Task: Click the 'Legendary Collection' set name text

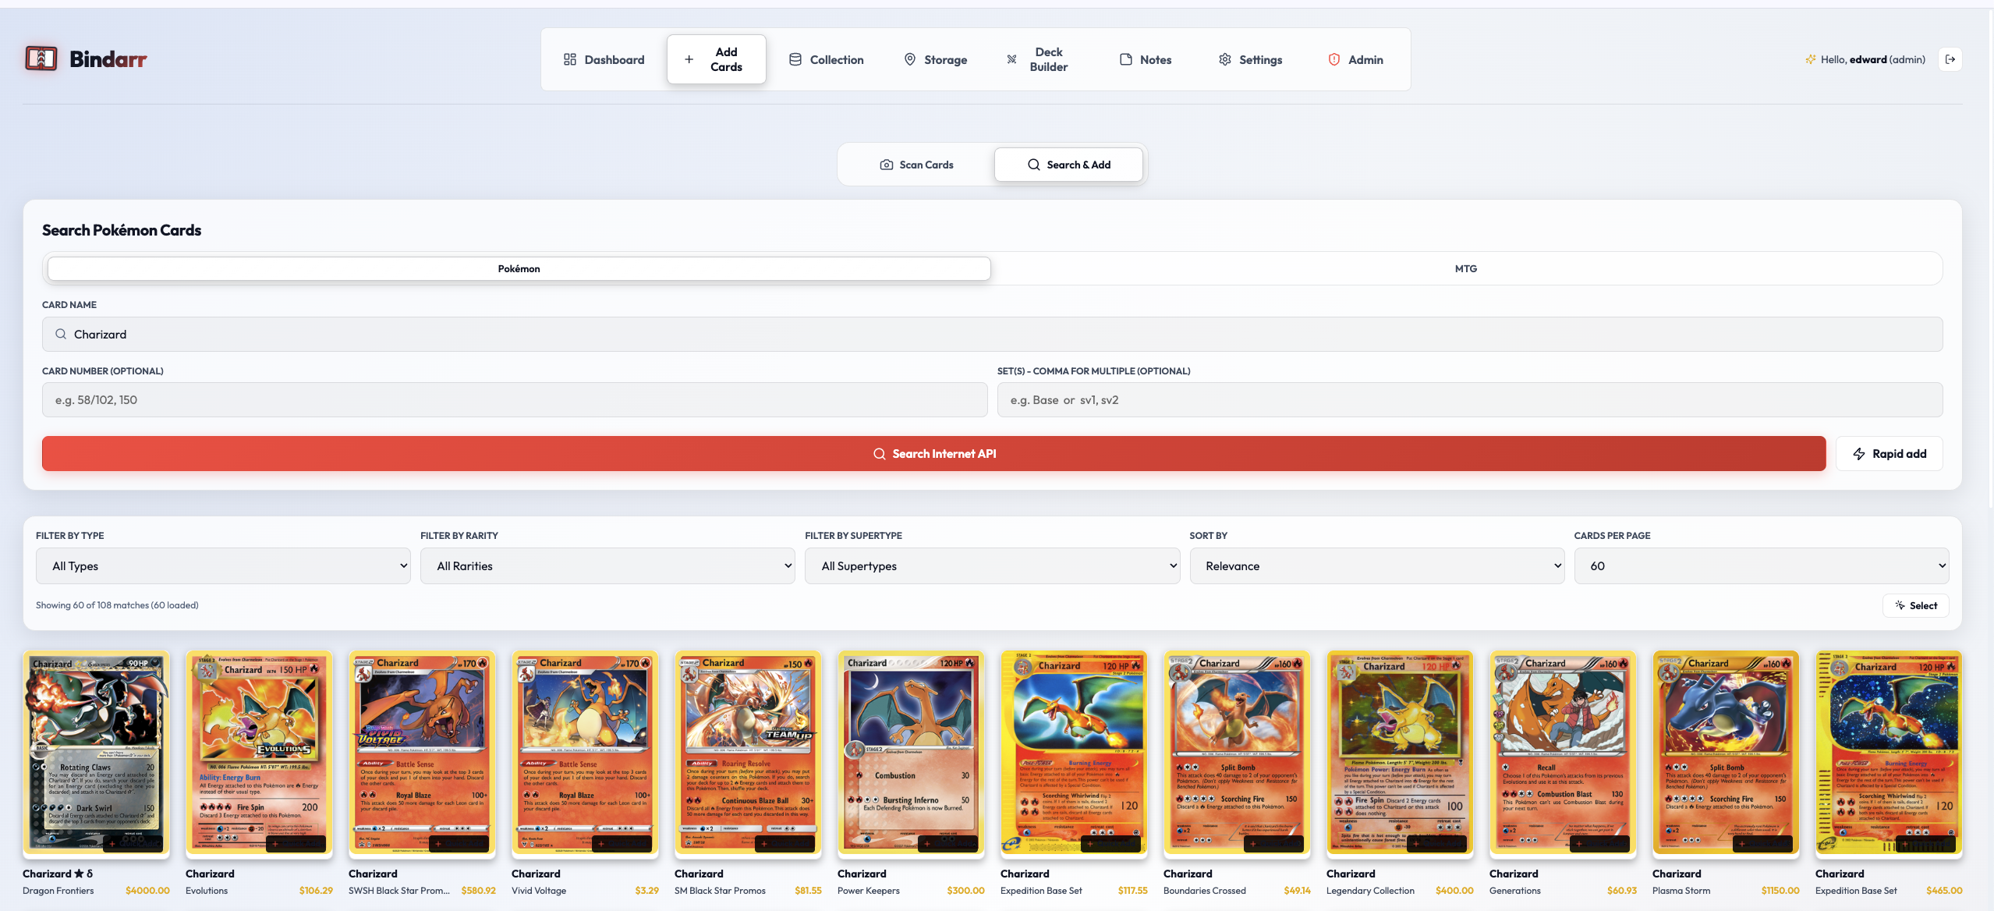Action: click(x=1370, y=891)
